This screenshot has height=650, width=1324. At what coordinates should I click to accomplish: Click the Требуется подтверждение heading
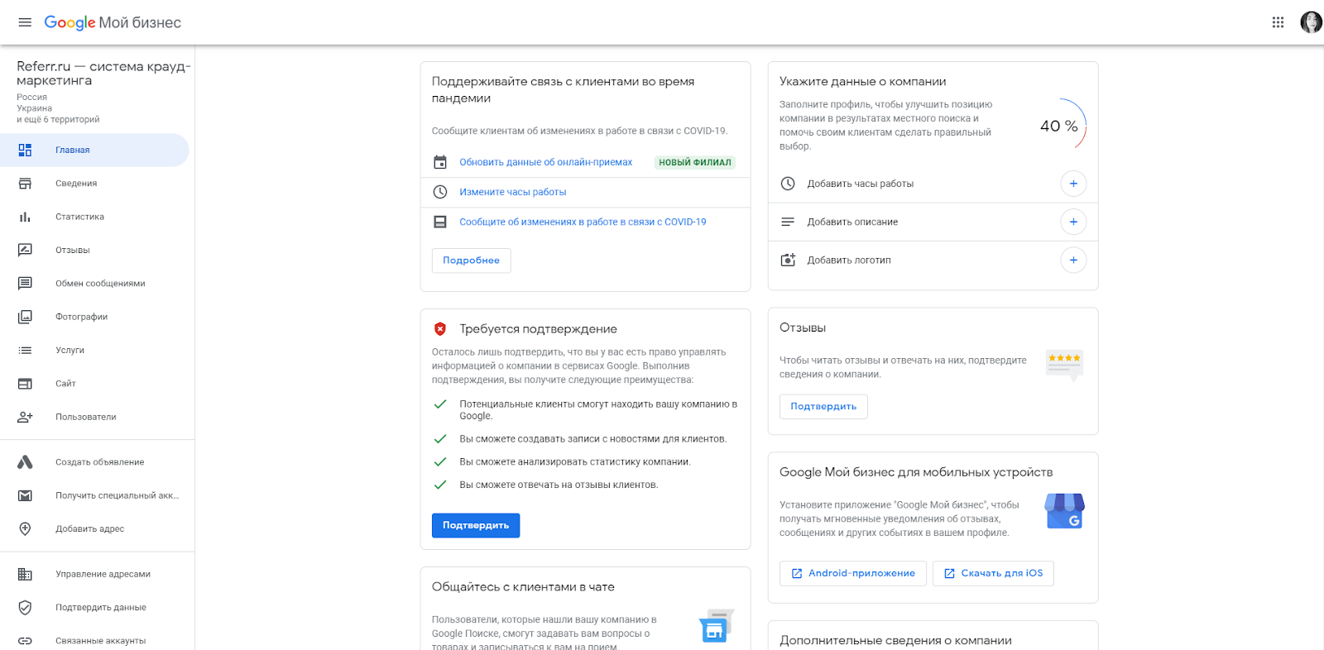coord(538,329)
